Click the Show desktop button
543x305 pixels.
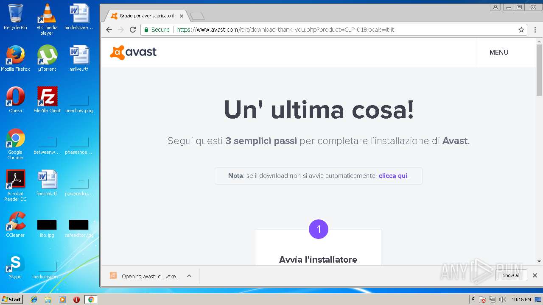(538, 299)
